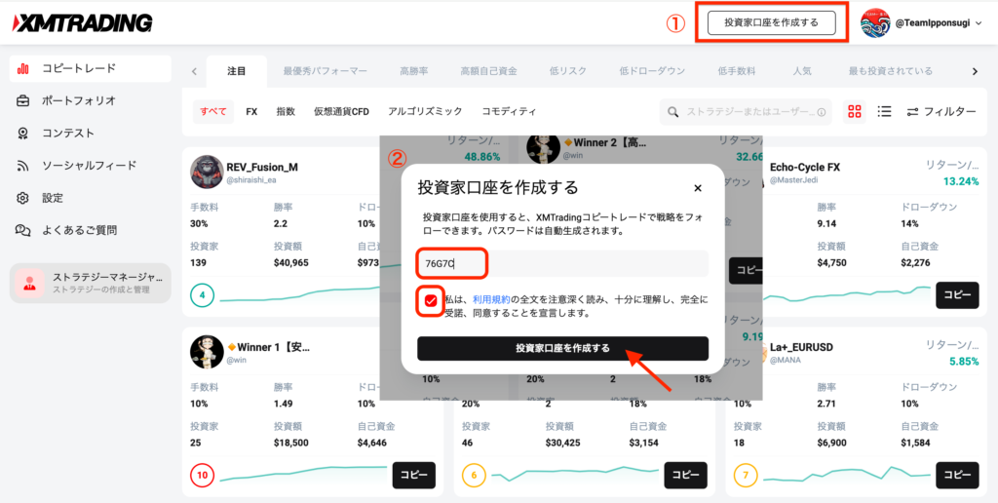Viewport: 998px width, 503px height.
Task: Open the Social Feed RSS icon
Action: [23, 166]
